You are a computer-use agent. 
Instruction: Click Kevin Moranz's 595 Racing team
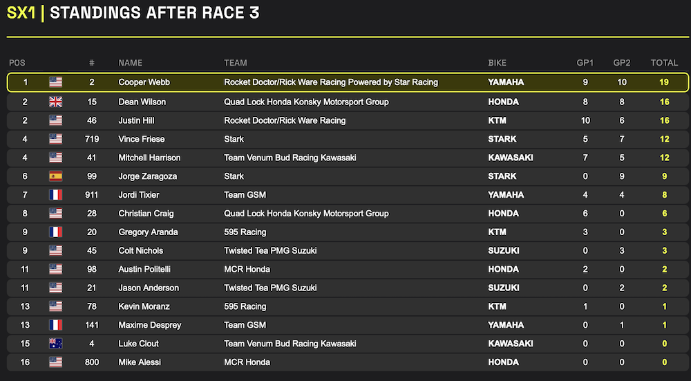pos(245,306)
